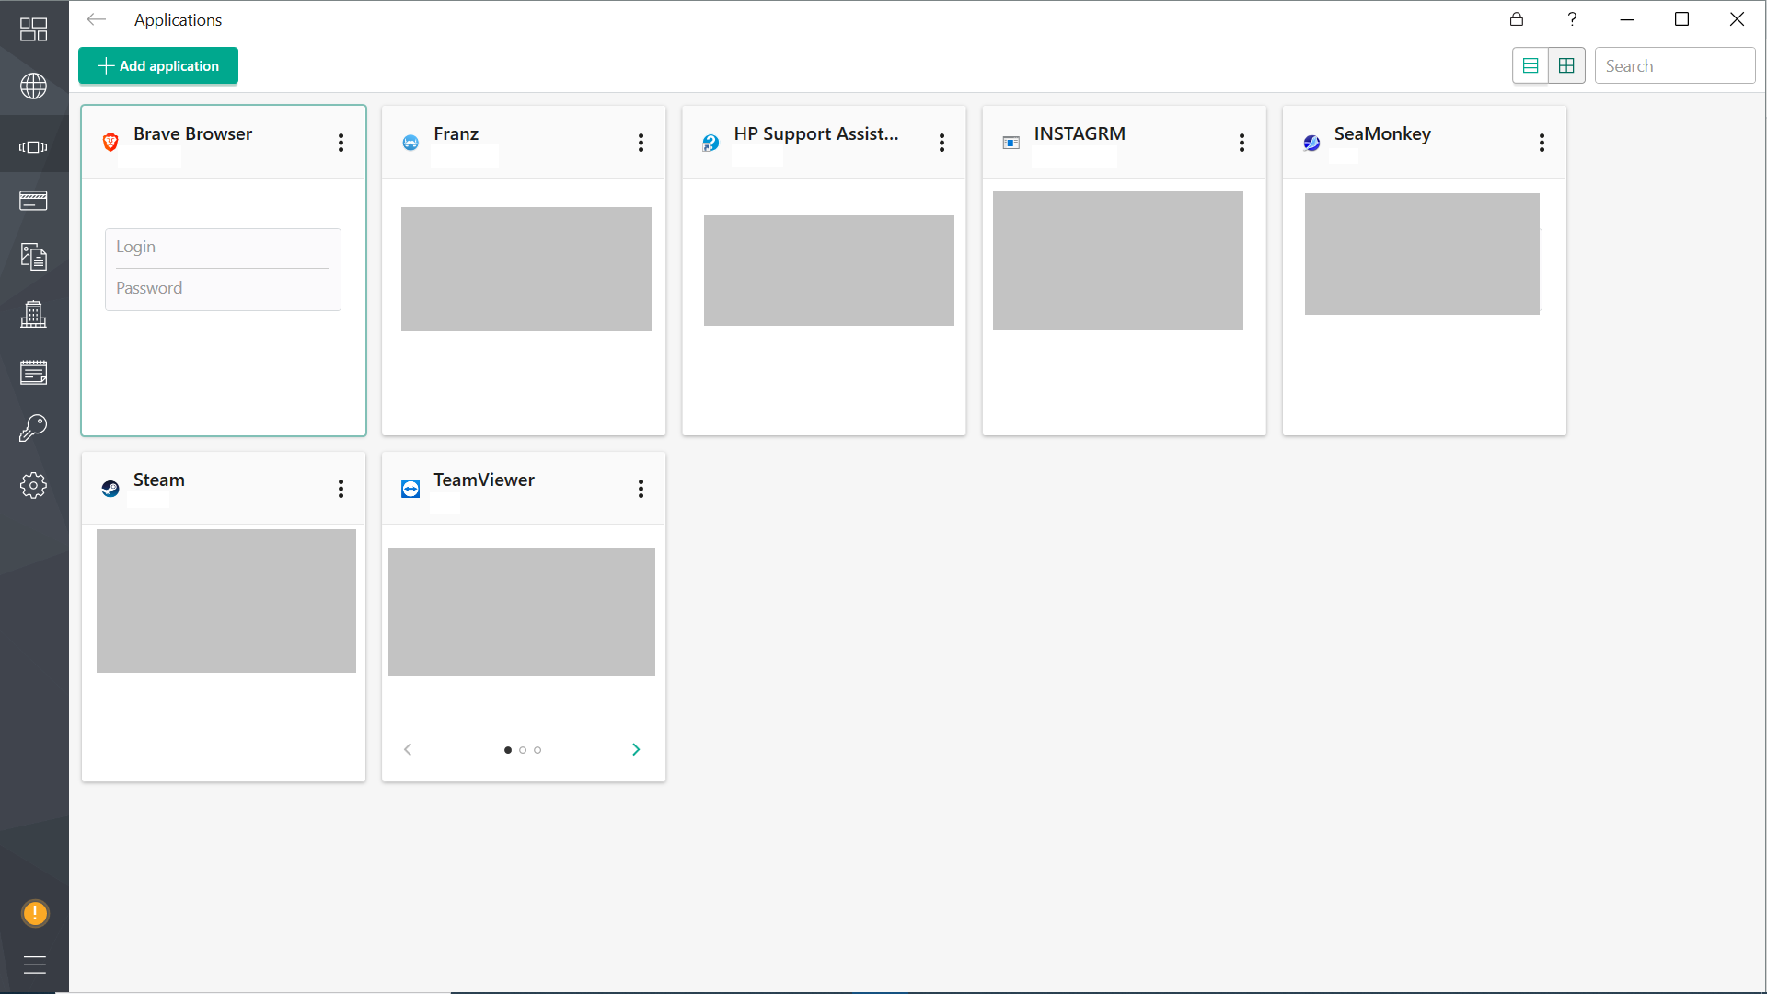
Task: Open help question mark icon
Action: [1572, 19]
